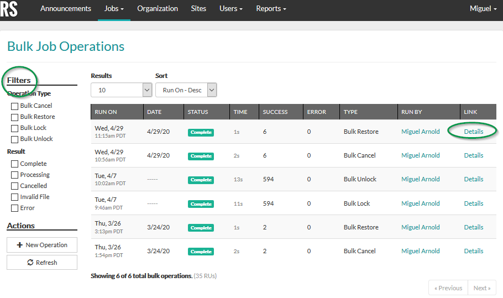Click the refresh arrows icon
The height and width of the screenshot is (298, 503).
click(30, 263)
